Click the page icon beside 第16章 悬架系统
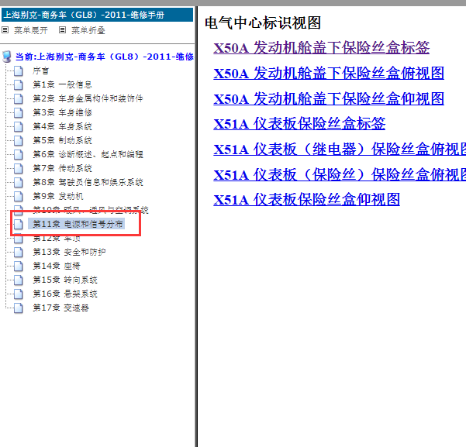The image size is (466, 447). tap(19, 294)
